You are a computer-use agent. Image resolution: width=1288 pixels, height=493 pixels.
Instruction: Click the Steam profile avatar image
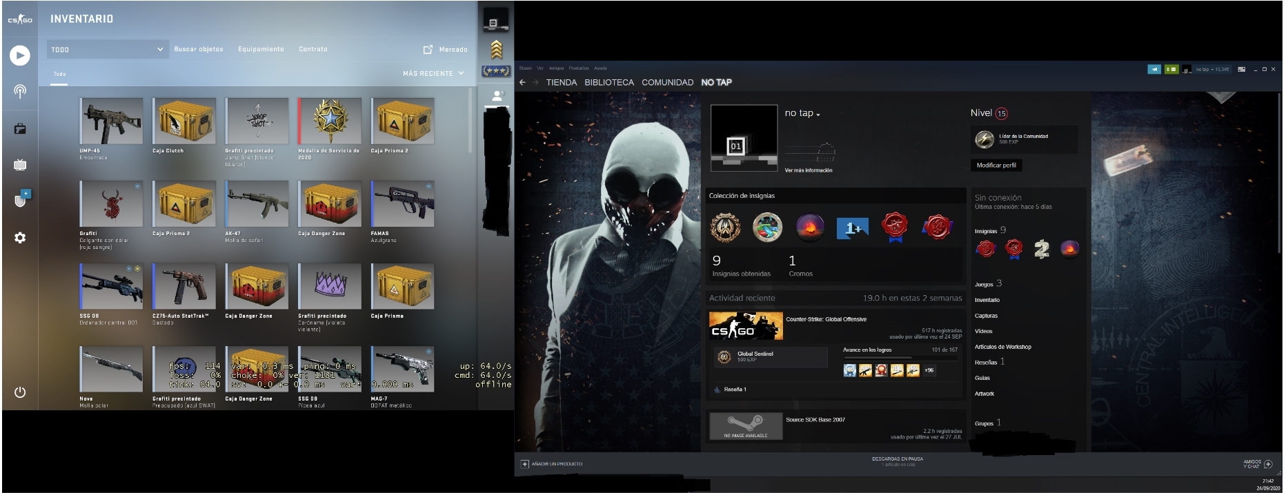coord(744,138)
